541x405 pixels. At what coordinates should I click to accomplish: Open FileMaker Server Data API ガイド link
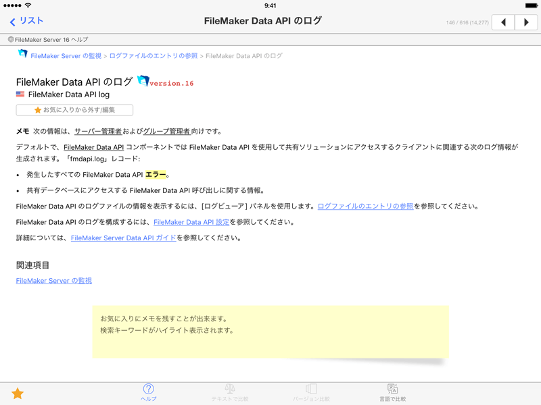(123, 238)
